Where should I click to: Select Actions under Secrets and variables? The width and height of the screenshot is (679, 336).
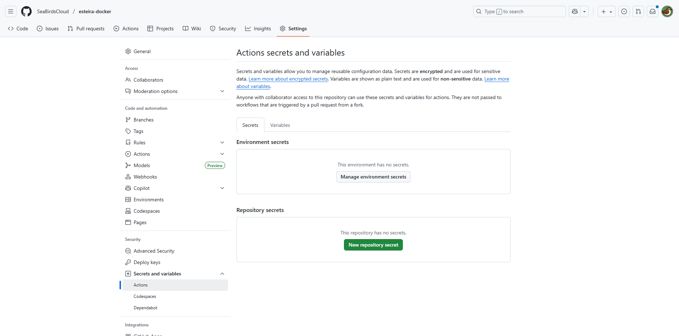point(175,285)
